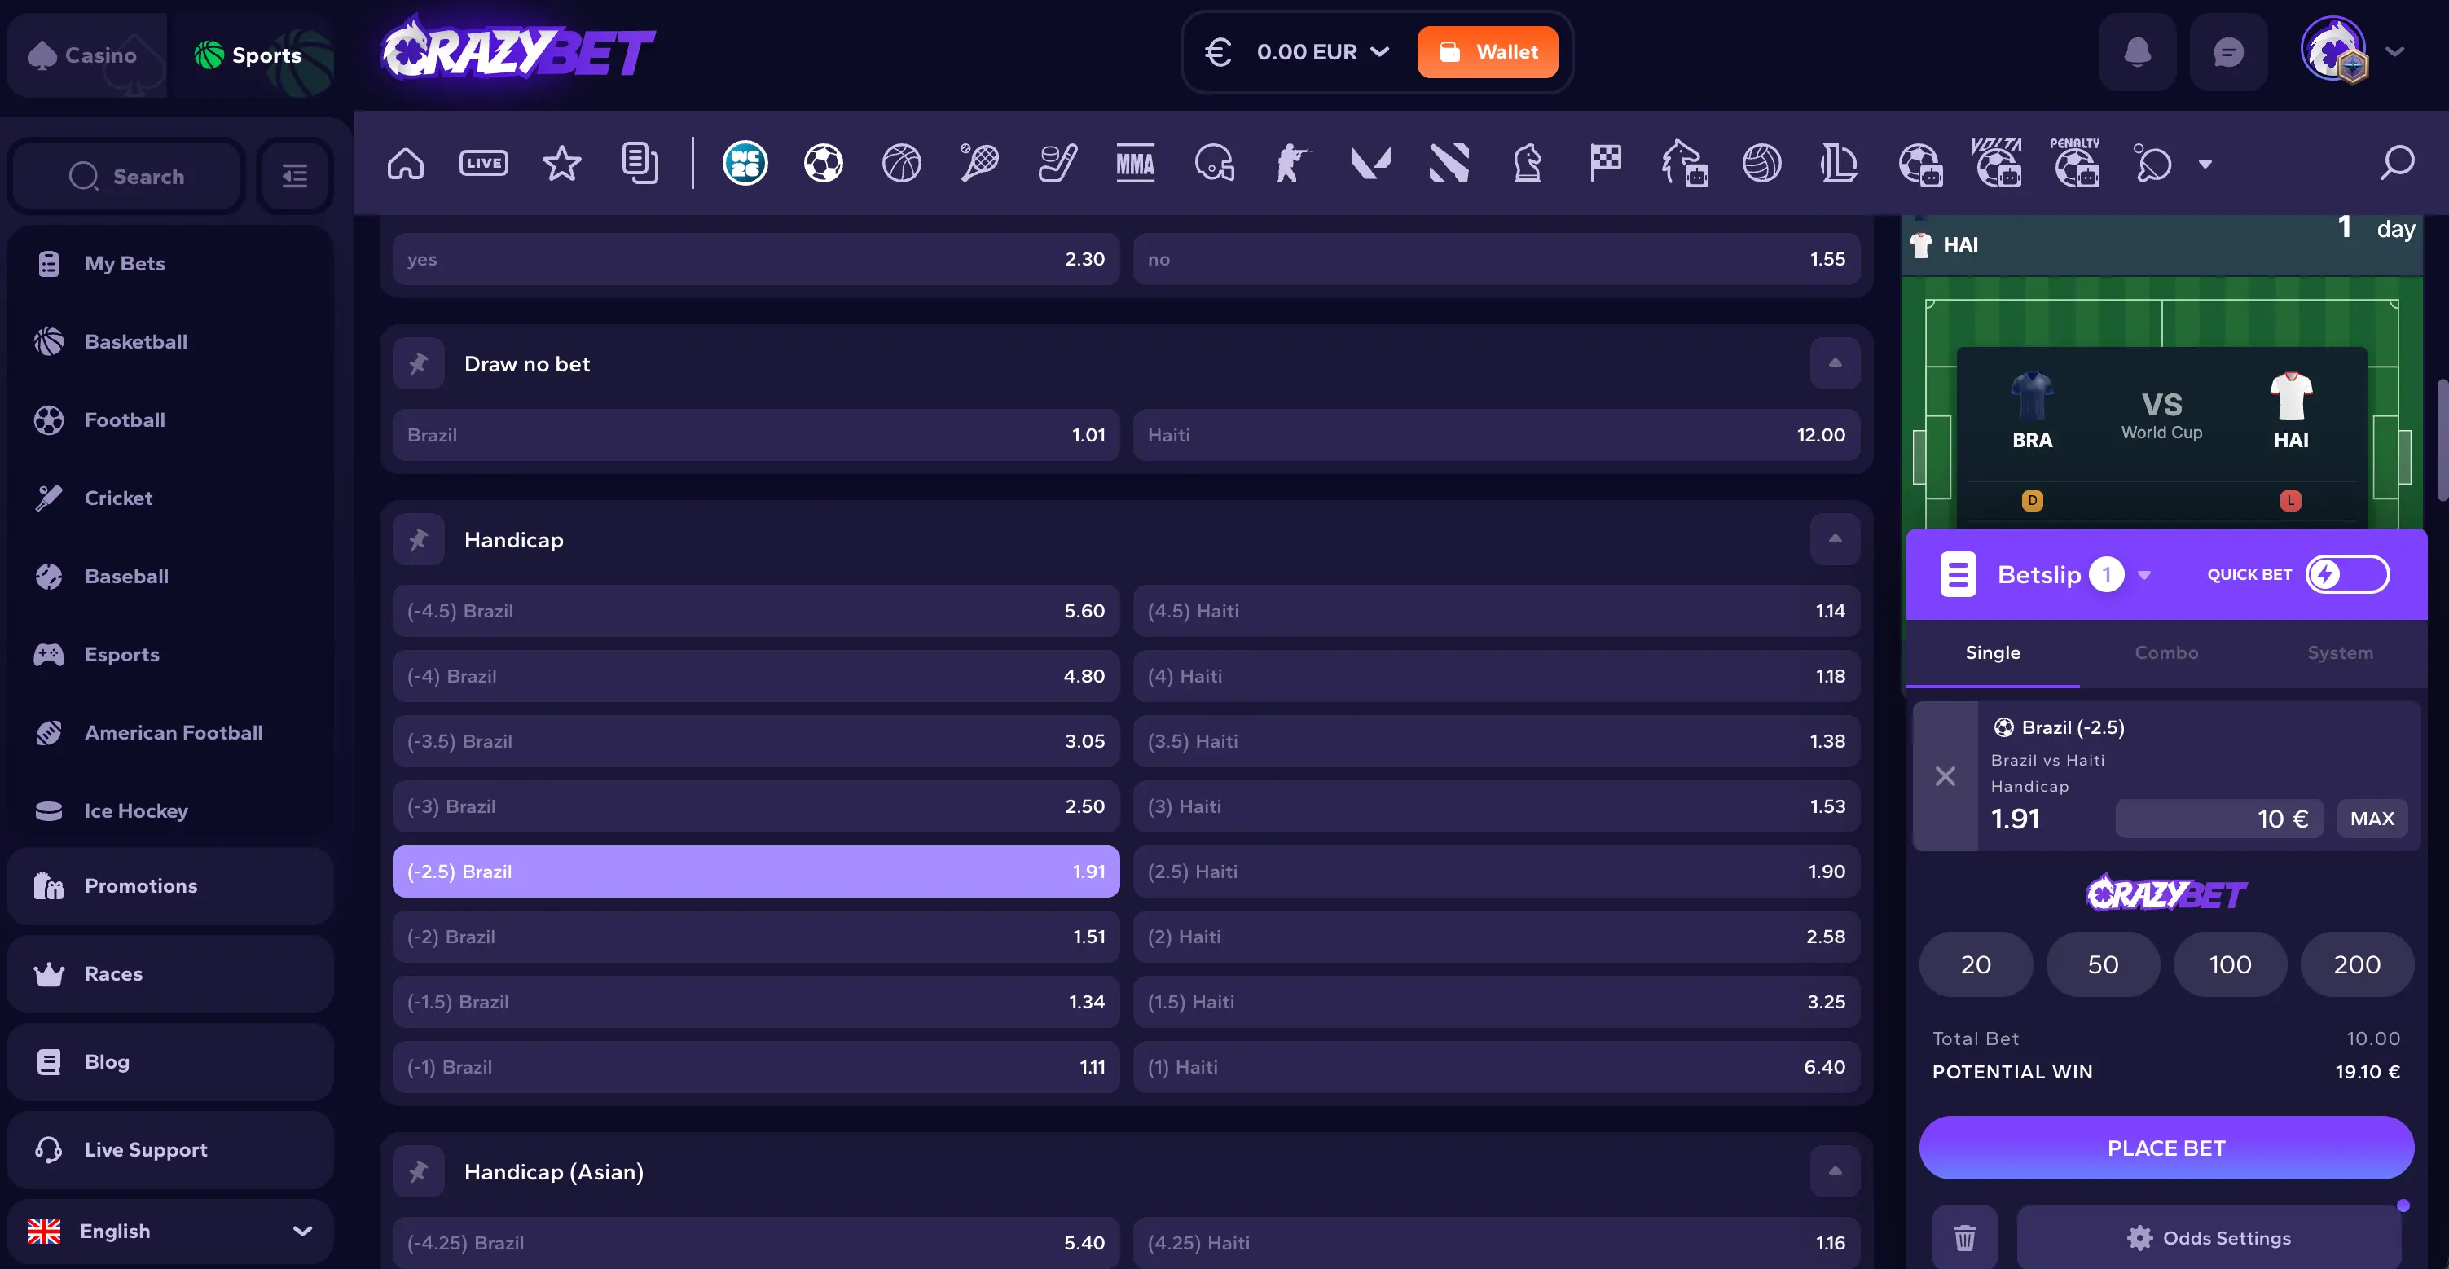
Task: Open the chat bubble icon
Action: tap(2228, 52)
